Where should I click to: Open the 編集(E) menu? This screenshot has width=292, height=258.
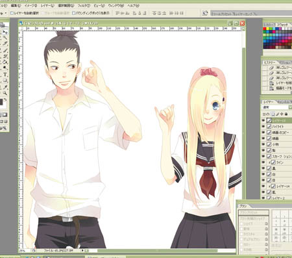(x=16, y=6)
